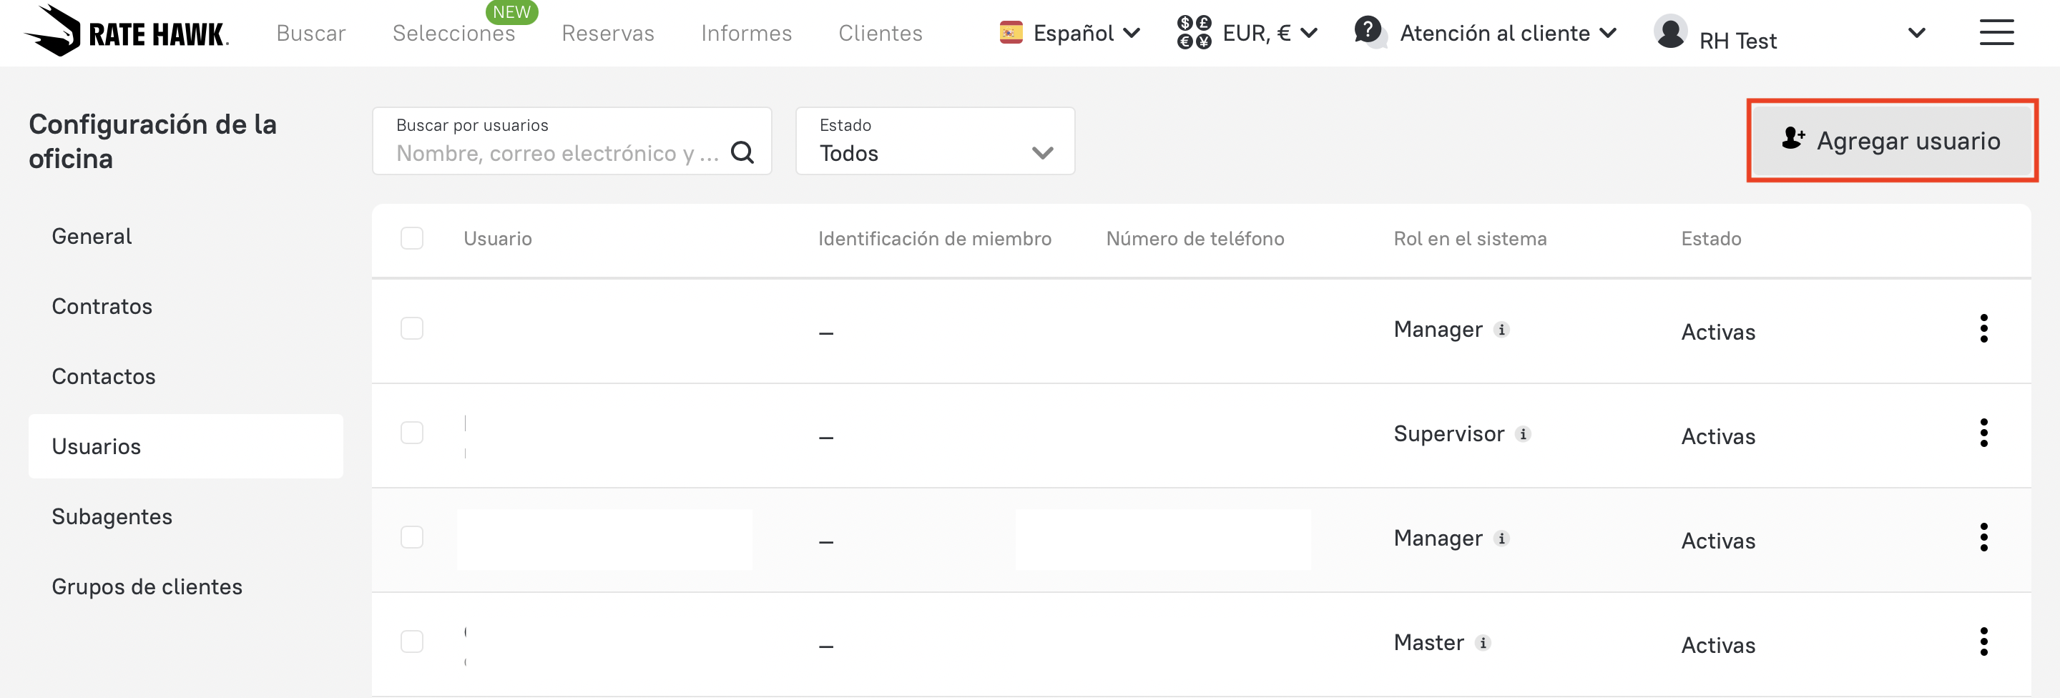Open the Estado filter dropdown
The height and width of the screenshot is (698, 2060).
934,142
